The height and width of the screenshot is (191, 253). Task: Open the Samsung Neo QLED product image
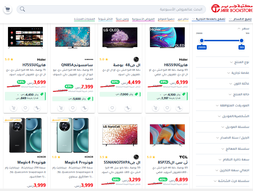(x=73, y=38)
